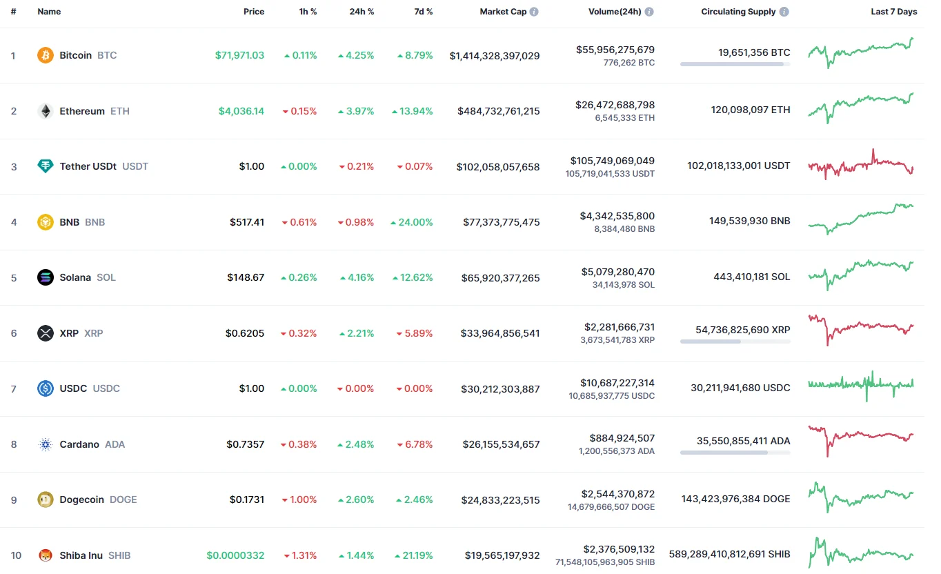This screenshot has width=941, height=574.
Task: Click Bitcoin's circulating supply progress bar
Action: point(735,64)
